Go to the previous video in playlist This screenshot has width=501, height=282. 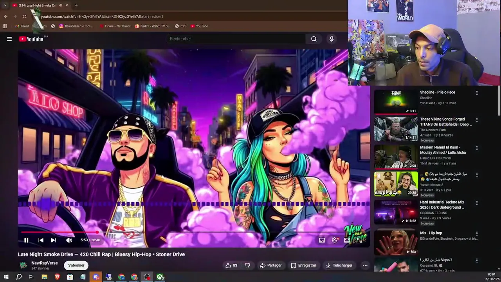[x=41, y=240]
